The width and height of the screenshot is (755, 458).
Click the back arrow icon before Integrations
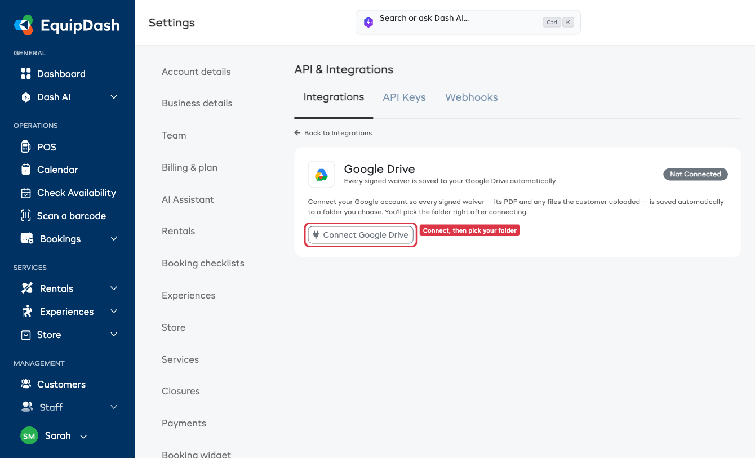point(297,133)
